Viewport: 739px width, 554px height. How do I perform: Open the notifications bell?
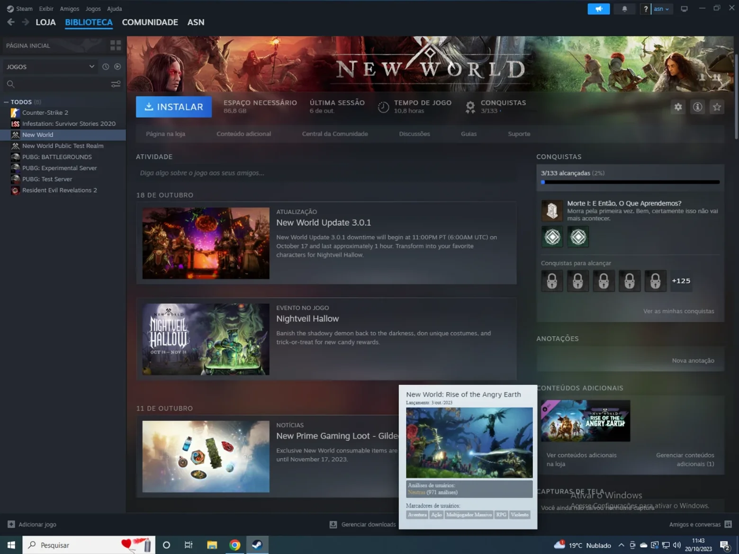(624, 9)
